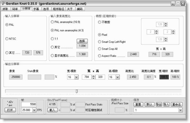
Task: Click the display aspect value 1.368
Action: (82, 54)
